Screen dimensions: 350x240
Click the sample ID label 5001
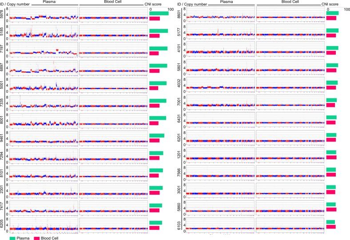click(x=2, y=85)
